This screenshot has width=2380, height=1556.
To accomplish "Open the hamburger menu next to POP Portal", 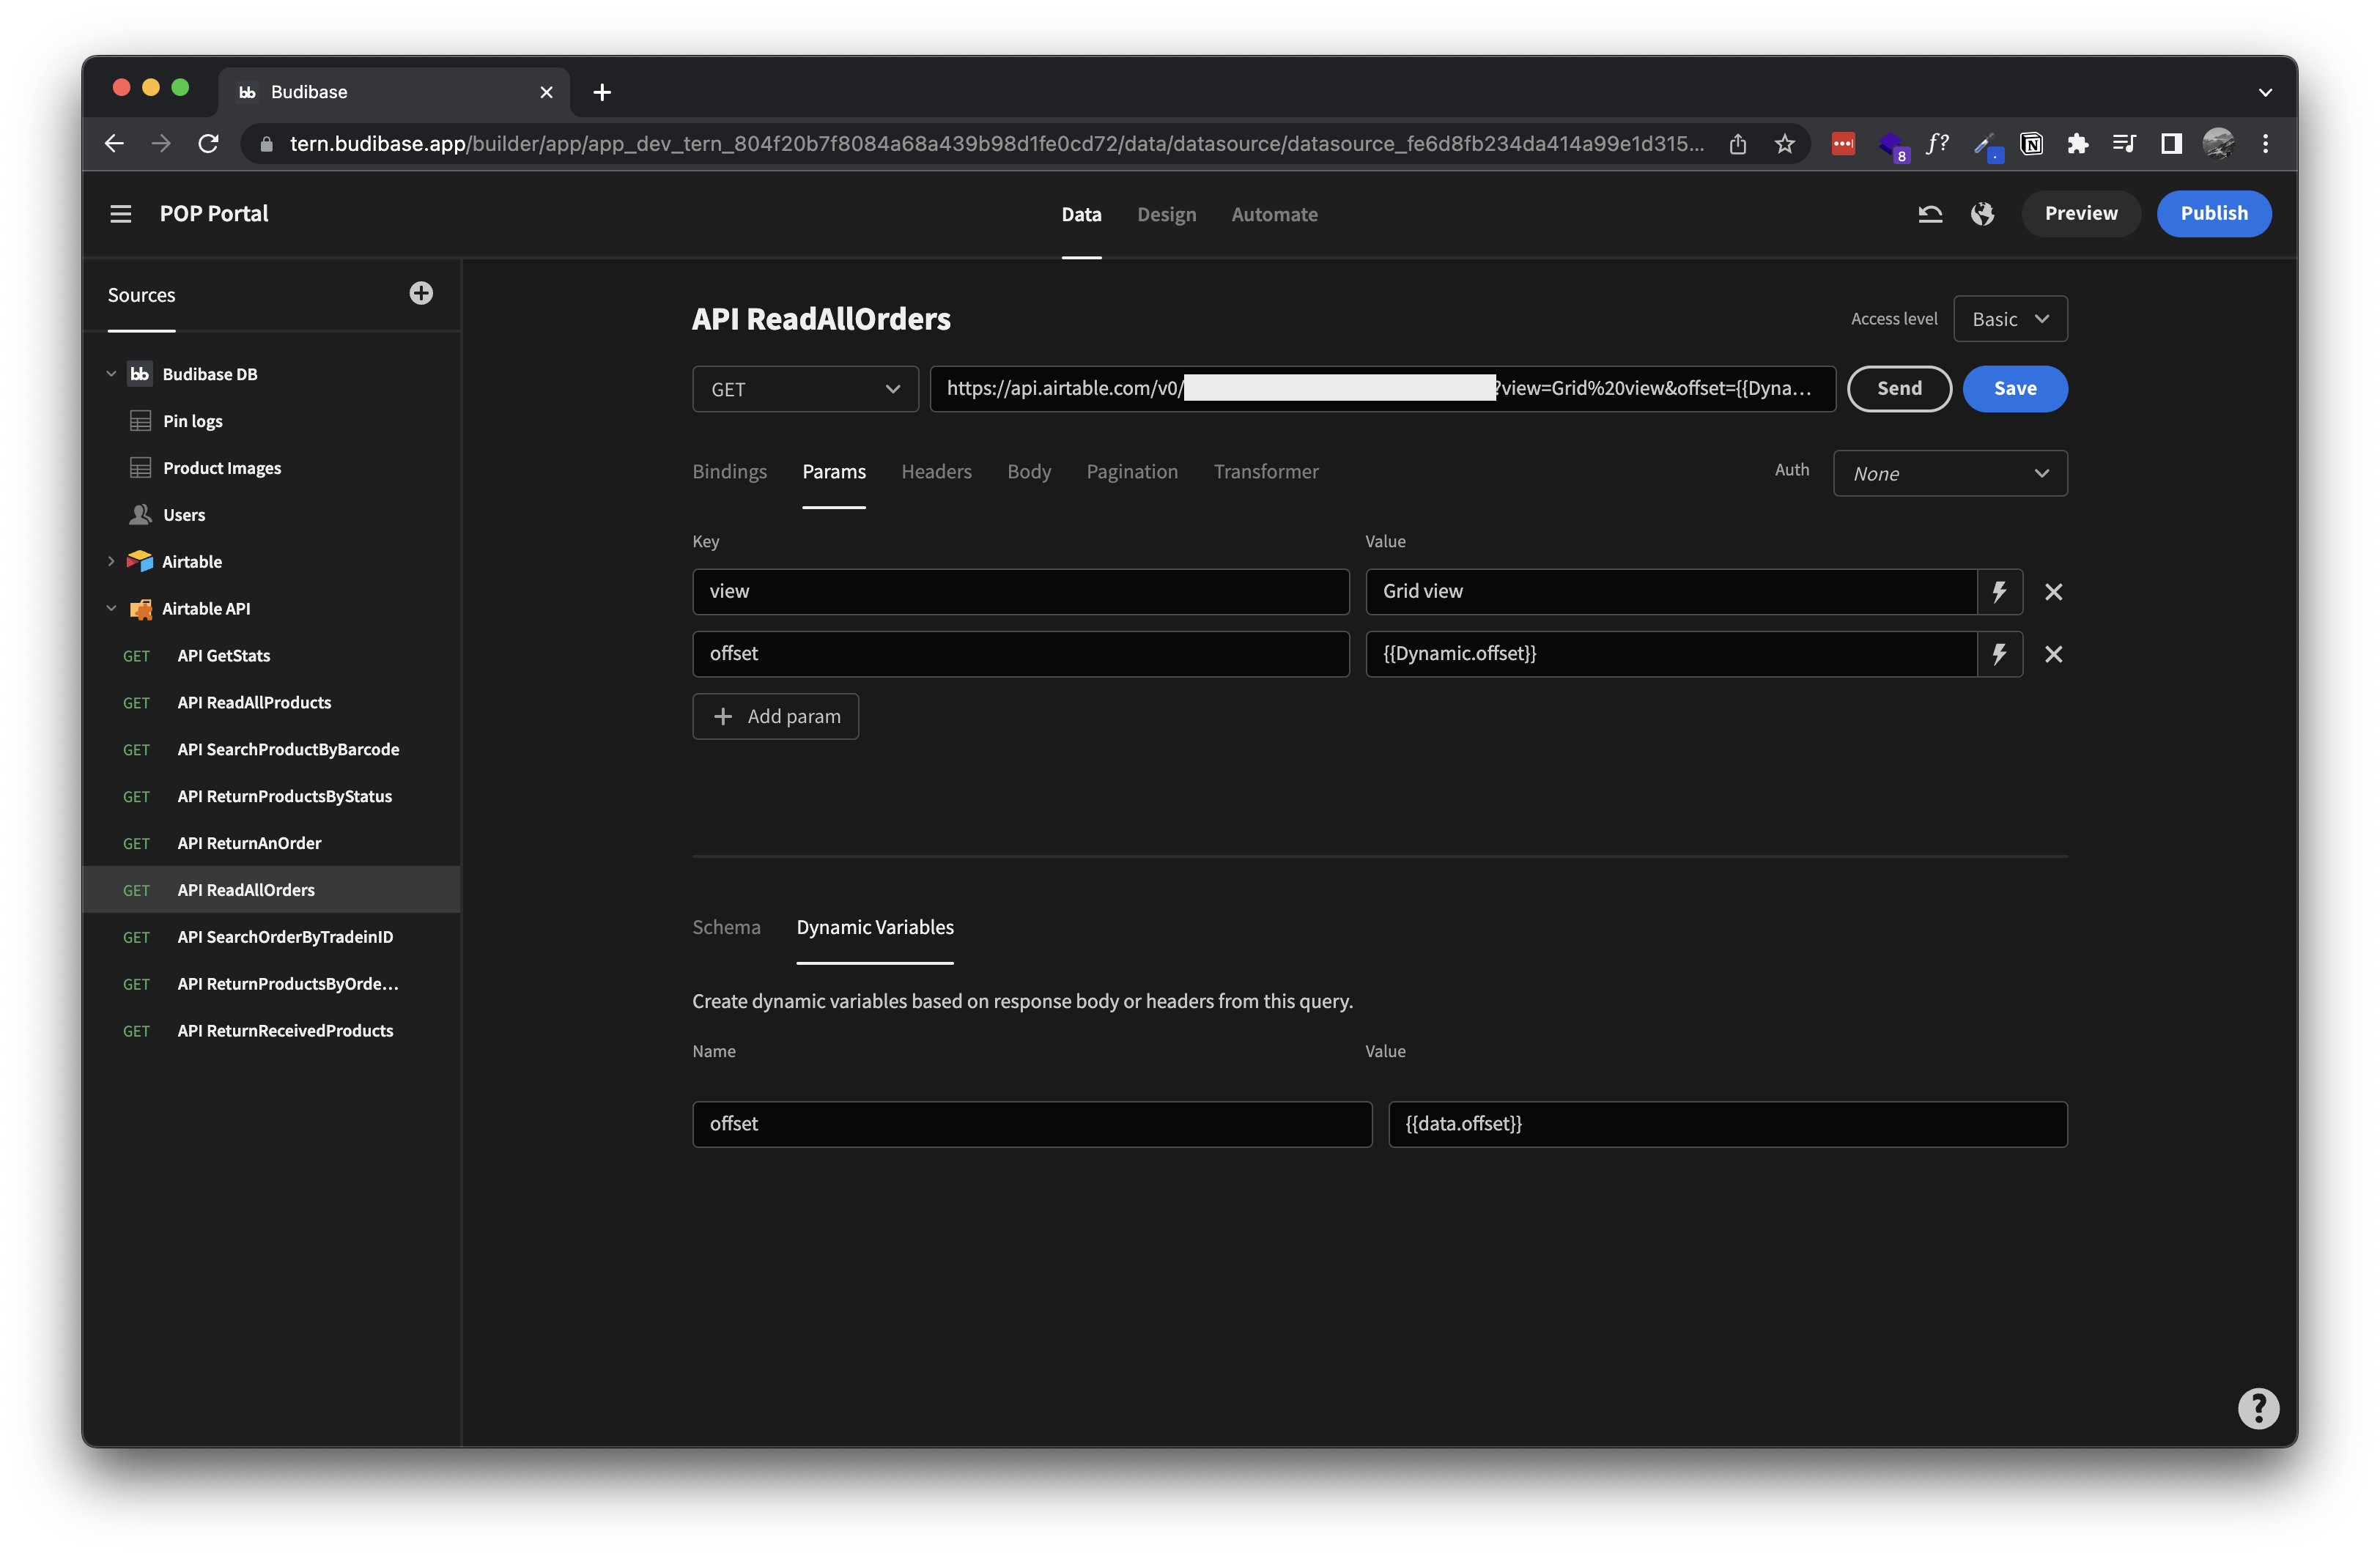I will [x=121, y=213].
